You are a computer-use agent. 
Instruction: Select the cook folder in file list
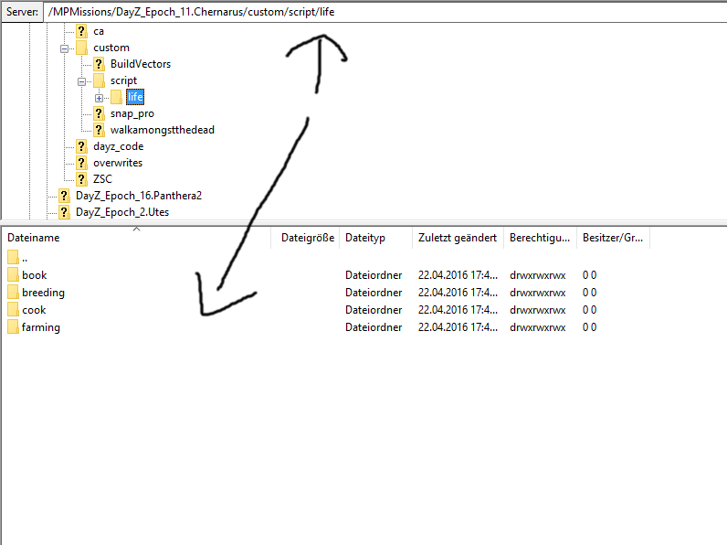34,310
